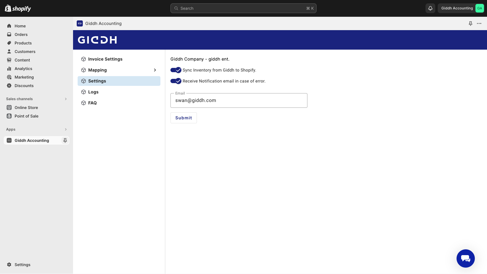Open the notifications bell
Viewport: 487px width, 274px height.
[430, 8]
